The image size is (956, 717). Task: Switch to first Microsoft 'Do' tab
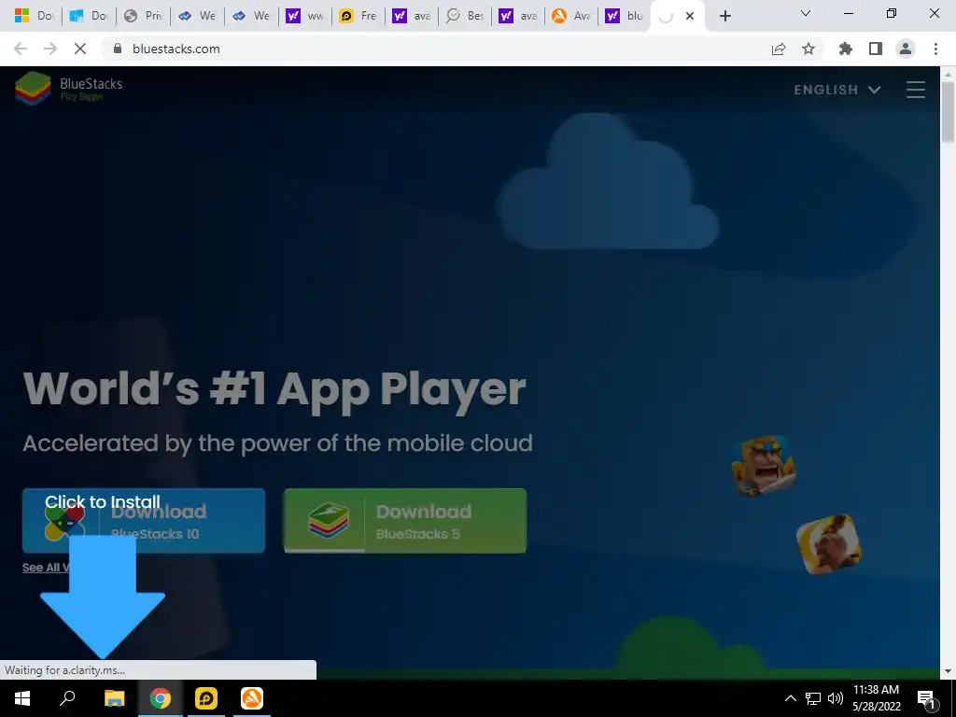(35, 16)
